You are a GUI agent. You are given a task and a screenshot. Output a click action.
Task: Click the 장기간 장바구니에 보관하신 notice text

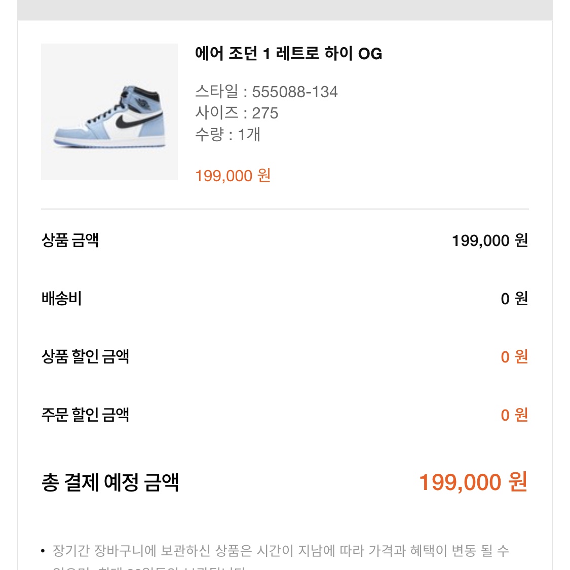tap(281, 551)
